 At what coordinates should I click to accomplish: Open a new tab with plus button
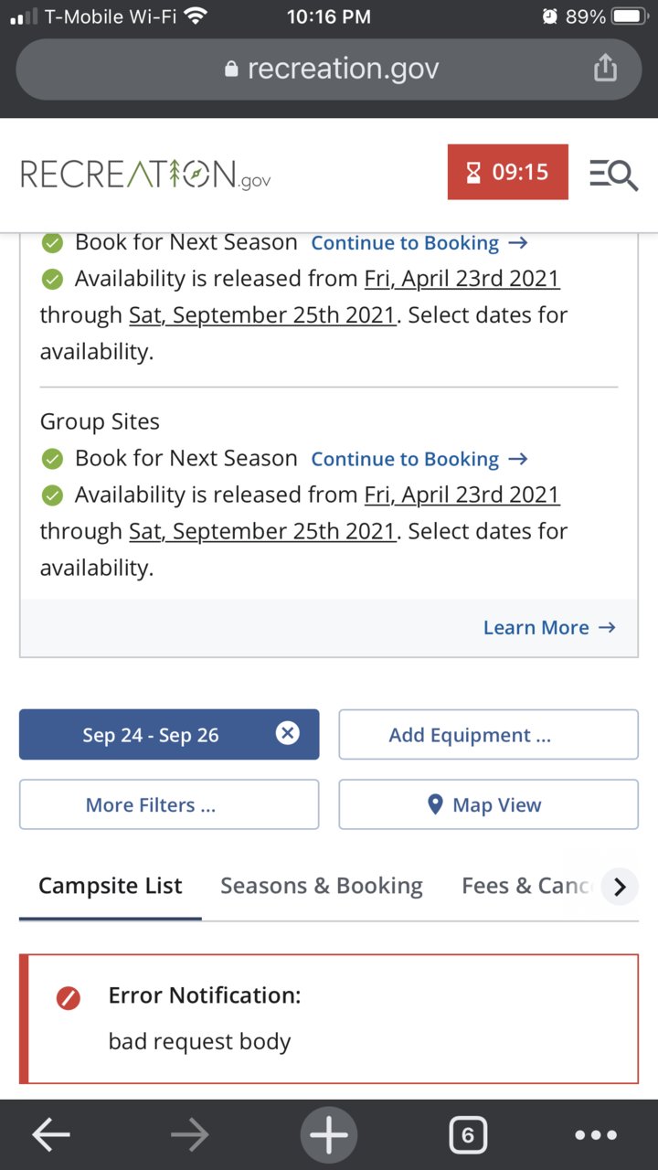(x=329, y=1135)
